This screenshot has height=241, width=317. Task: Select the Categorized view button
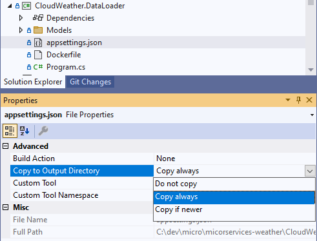pyautogui.click(x=10, y=131)
